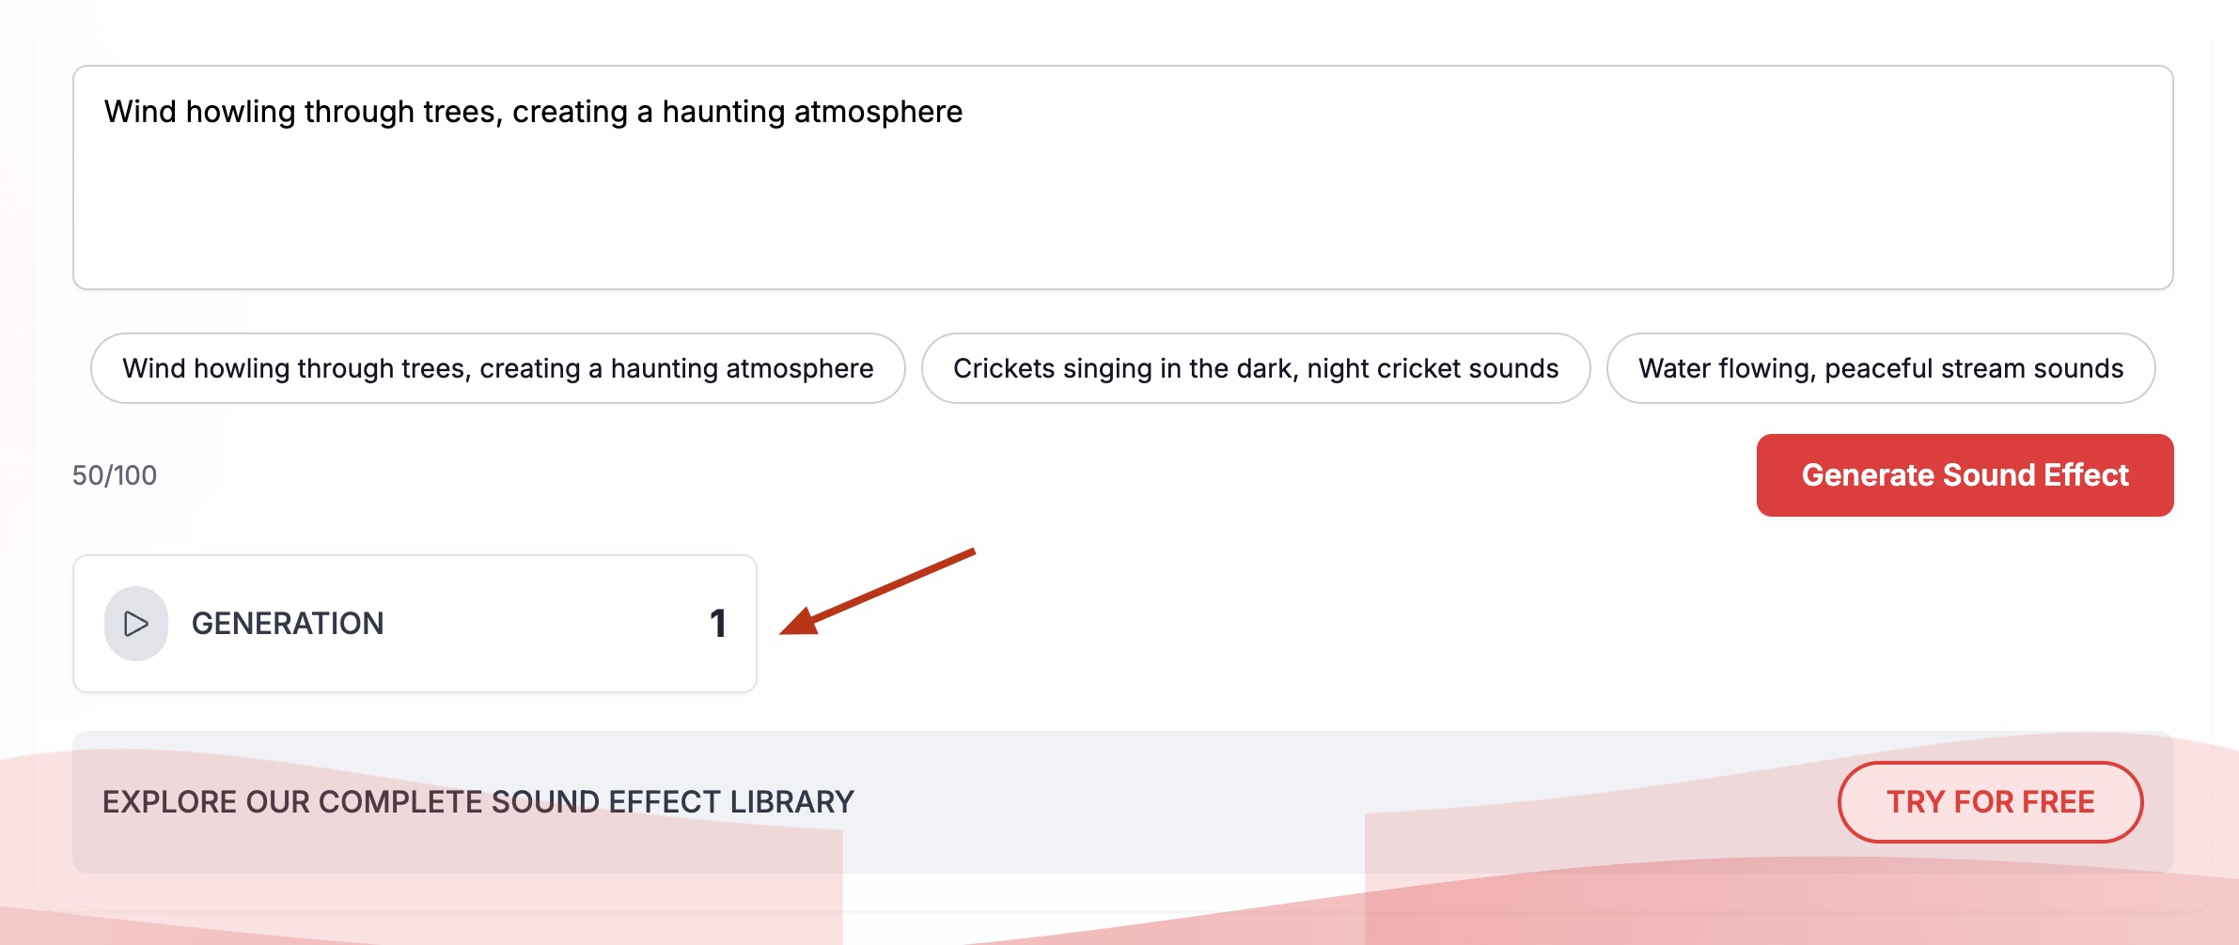Open the TRY FOR FREE link

point(1990,802)
